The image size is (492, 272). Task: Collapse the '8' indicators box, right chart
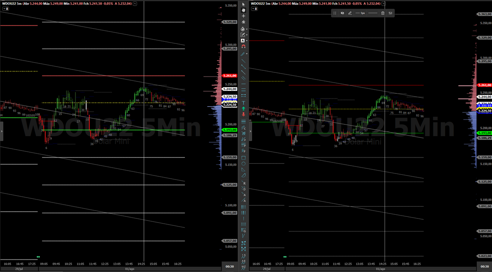255,8
